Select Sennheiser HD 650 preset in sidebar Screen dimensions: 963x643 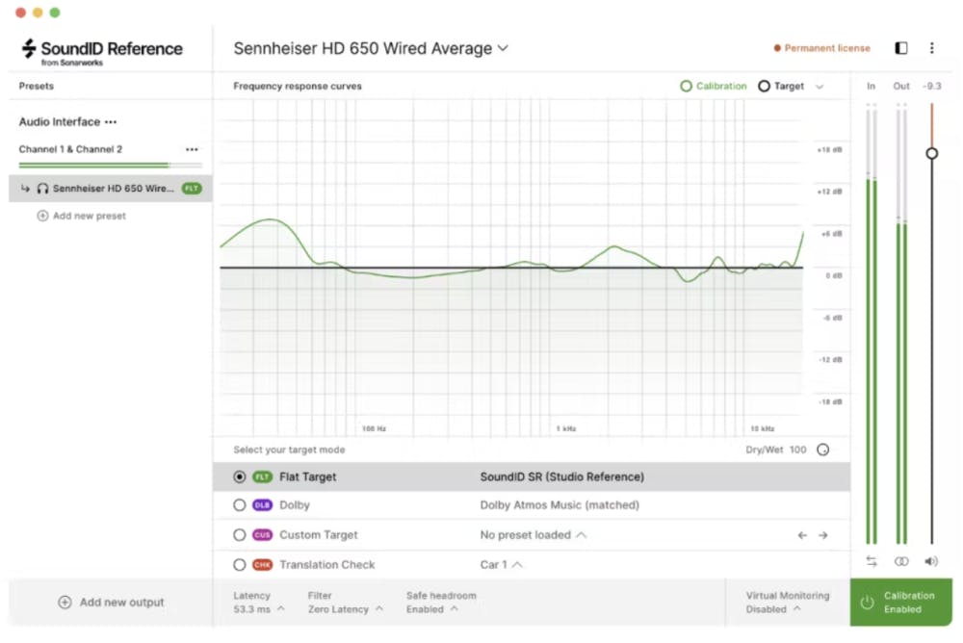(111, 189)
